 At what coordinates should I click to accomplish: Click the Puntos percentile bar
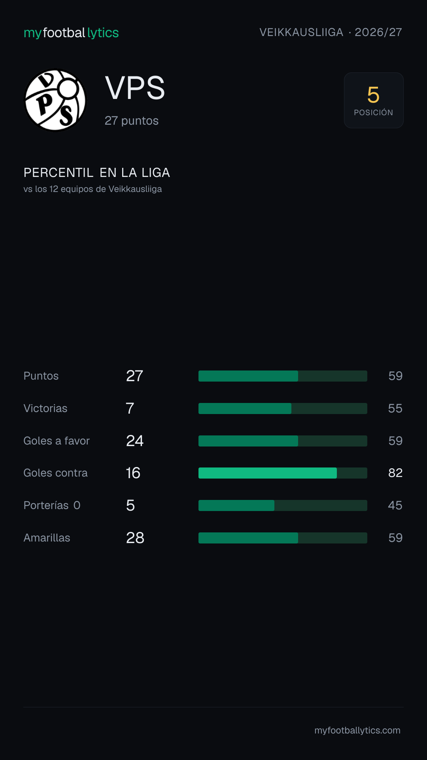pyautogui.click(x=283, y=376)
